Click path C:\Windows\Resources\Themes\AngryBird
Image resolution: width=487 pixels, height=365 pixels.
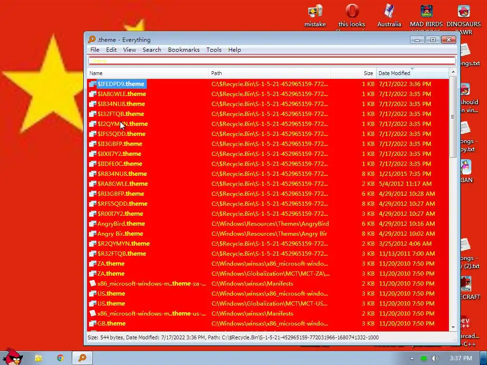click(x=270, y=223)
